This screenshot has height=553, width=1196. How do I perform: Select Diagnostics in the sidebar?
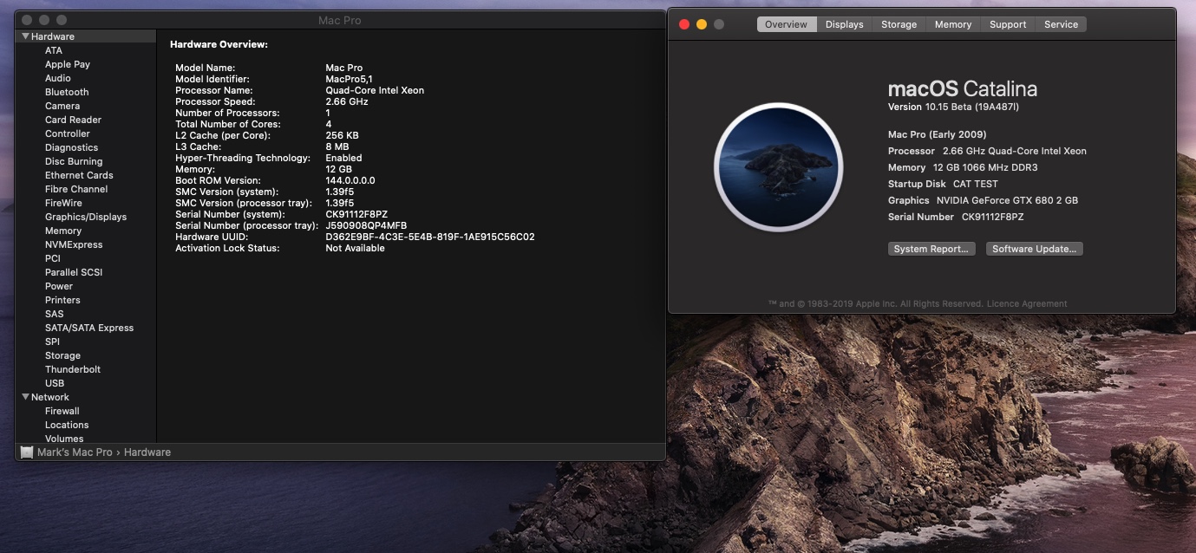point(71,147)
